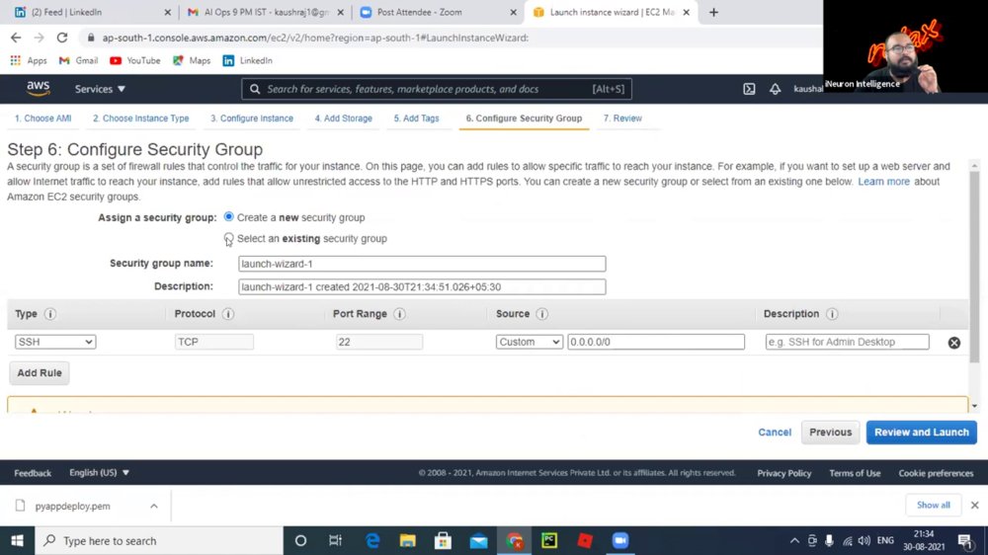
Task: Go to step 2 Choose Instance Type
Action: coord(141,119)
